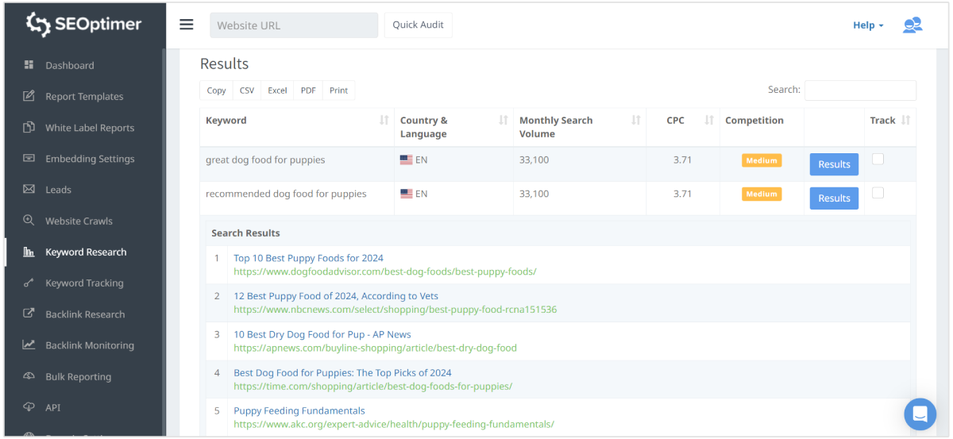Go to White Label Reports
Screen dimensions: 953x439
click(90, 128)
